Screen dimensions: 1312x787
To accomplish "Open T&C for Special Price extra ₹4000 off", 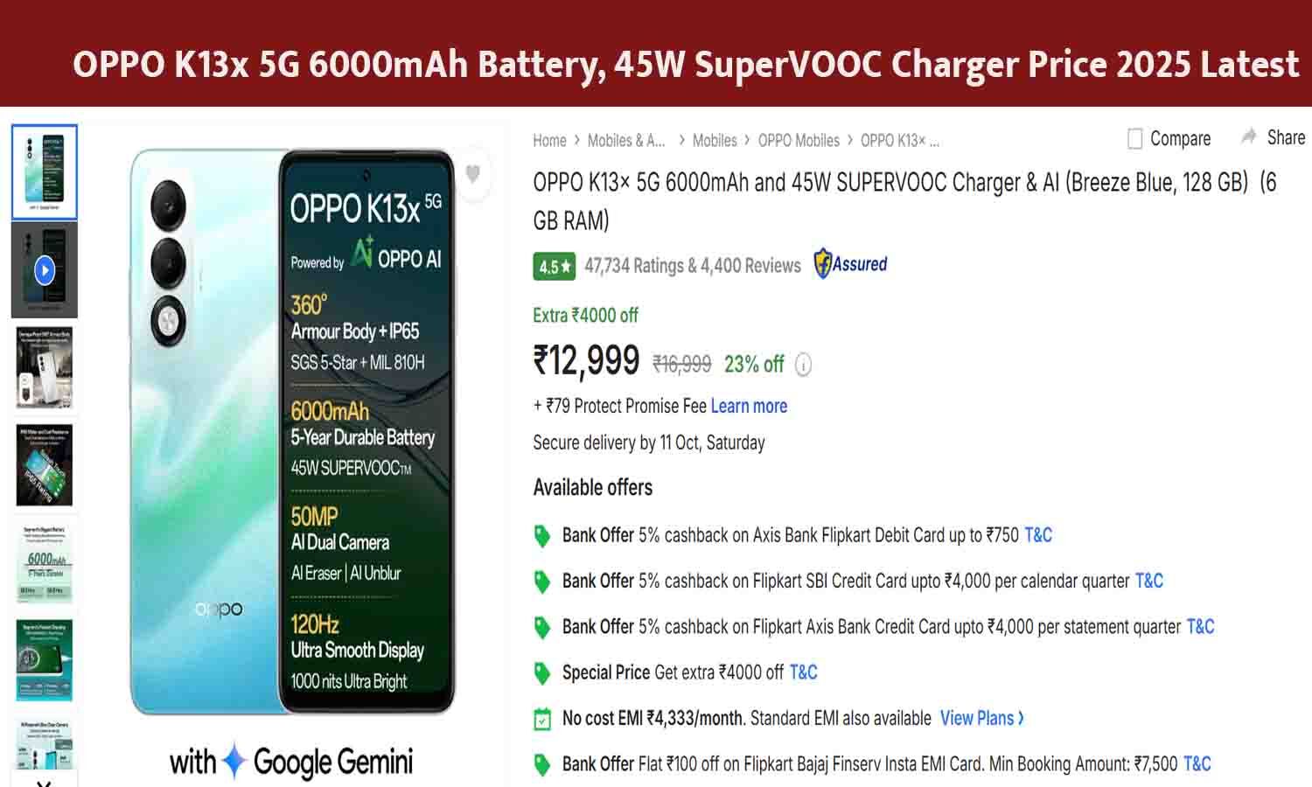I will 802,672.
